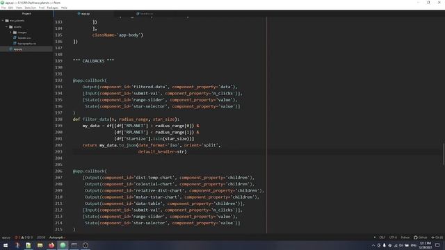Change the UTF-8 file encoding
445x250 pixels.
(393, 237)
